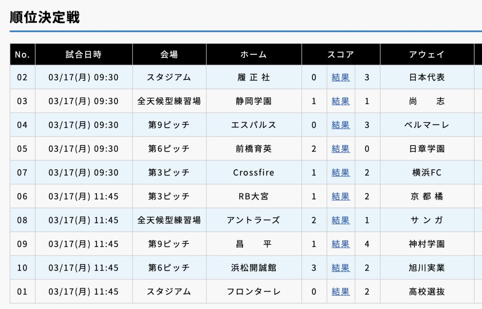Select the 前橋育英 home team cell

tap(254, 149)
